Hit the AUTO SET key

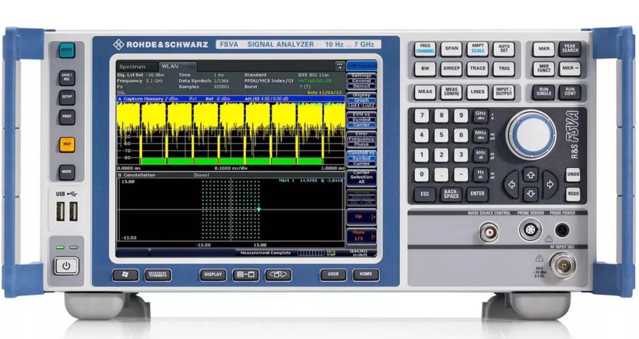[504, 49]
